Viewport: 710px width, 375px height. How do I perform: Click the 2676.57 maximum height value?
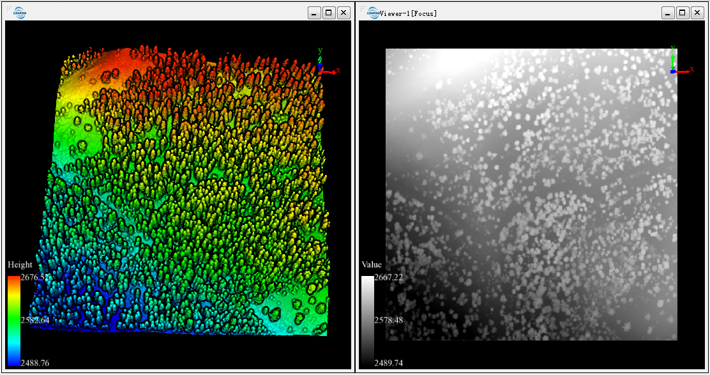pos(35,277)
